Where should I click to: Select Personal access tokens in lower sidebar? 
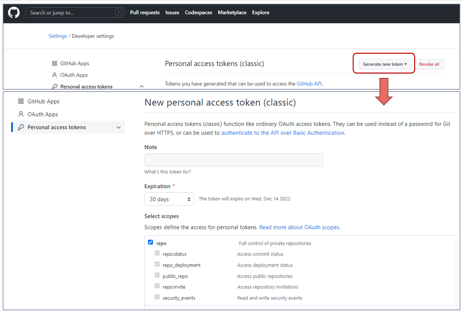tap(70, 127)
